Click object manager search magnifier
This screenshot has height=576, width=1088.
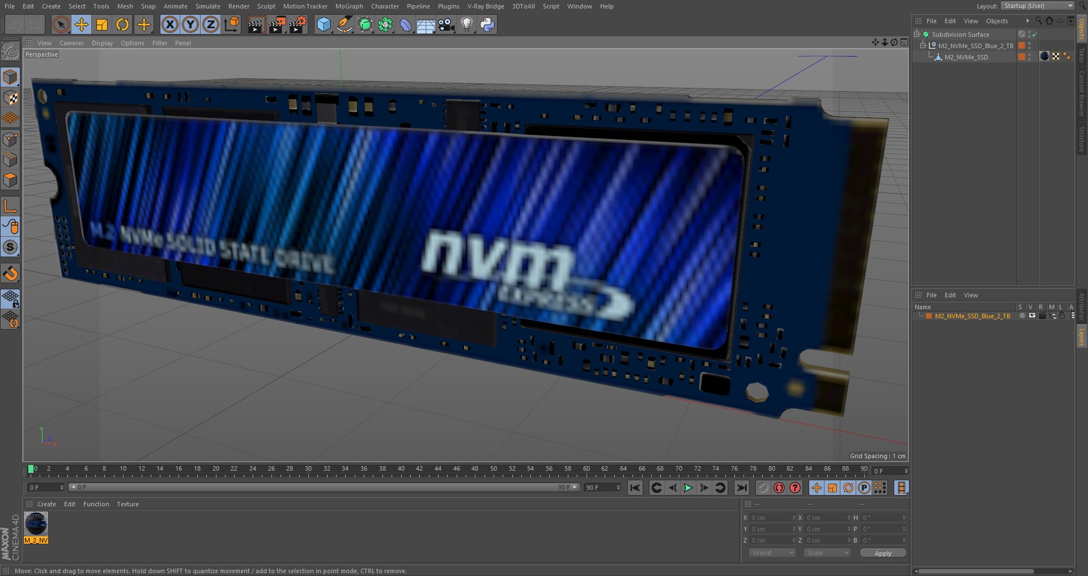(1039, 20)
